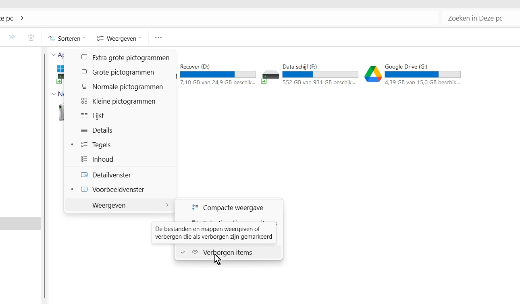520x304 pixels.
Task: Open the Google Drive (G:) logo icon
Action: click(373, 74)
